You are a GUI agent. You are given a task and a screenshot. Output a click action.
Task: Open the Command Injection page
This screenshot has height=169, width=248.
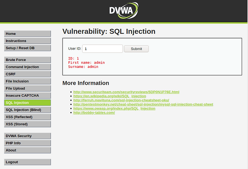pyautogui.click(x=27, y=67)
